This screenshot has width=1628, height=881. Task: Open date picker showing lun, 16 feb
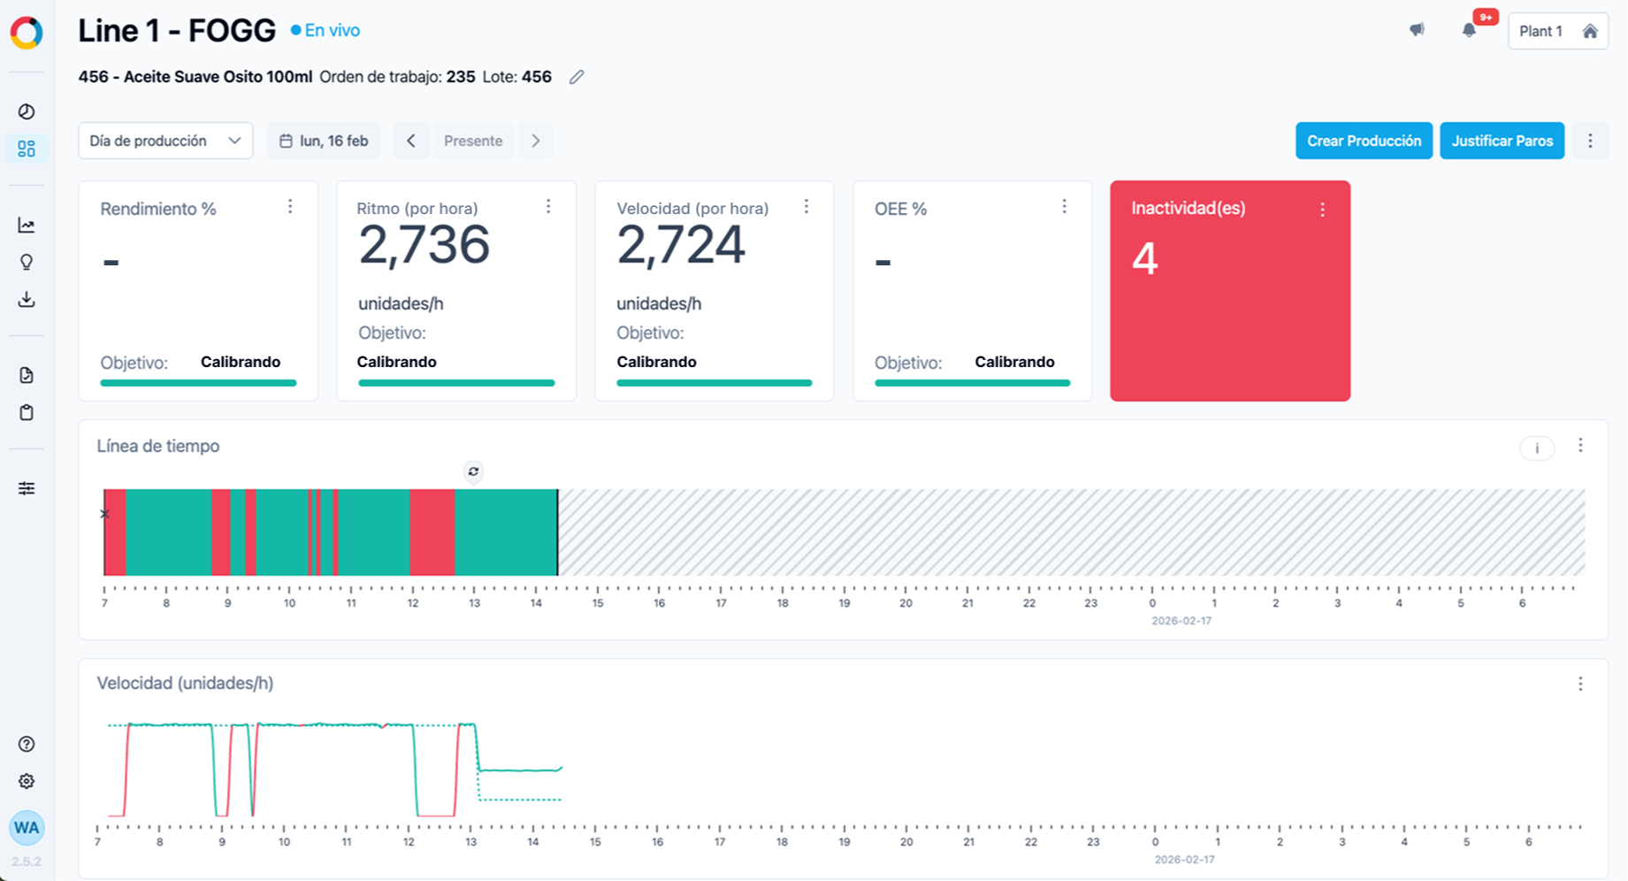point(324,141)
